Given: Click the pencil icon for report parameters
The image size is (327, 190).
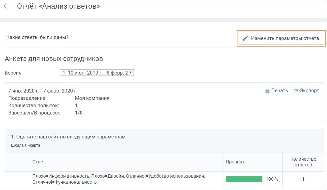Looking at the screenshot, I should [245, 38].
